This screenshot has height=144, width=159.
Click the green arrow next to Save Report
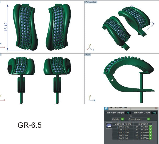tap(149, 119)
